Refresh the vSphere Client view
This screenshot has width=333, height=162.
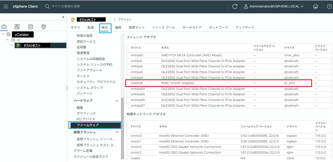[x=235, y=6]
